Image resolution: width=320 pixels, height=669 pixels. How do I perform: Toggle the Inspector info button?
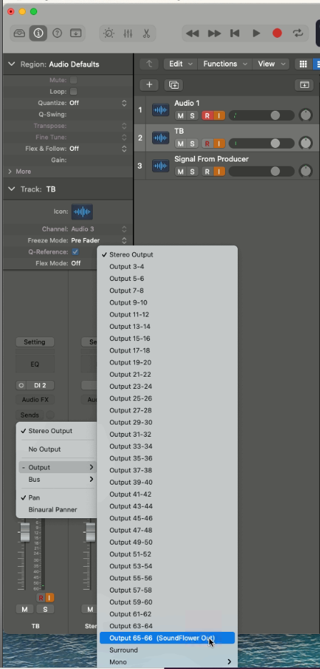pyautogui.click(x=38, y=34)
